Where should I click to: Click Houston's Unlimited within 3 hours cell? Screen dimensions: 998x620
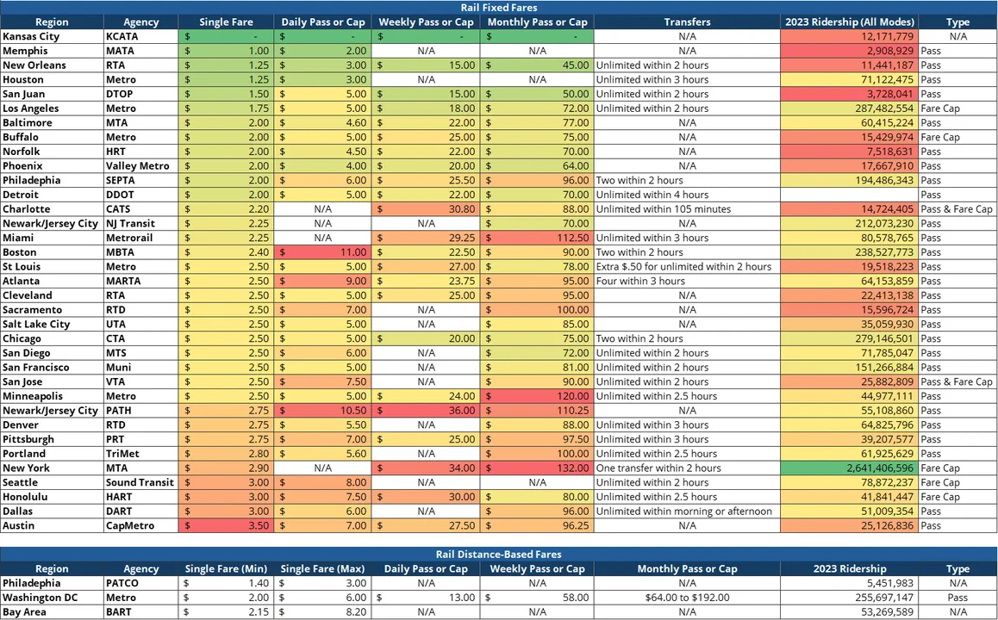click(x=687, y=79)
